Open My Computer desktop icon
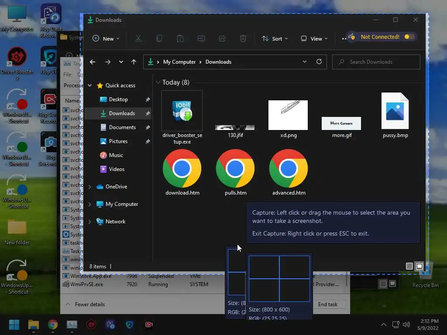The image size is (447, 335). (17, 18)
